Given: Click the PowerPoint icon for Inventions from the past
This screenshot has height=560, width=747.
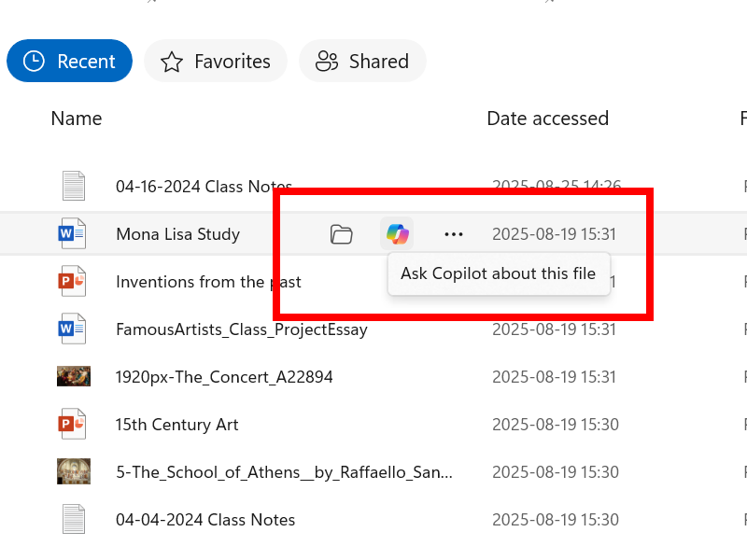Looking at the screenshot, I should (74, 281).
